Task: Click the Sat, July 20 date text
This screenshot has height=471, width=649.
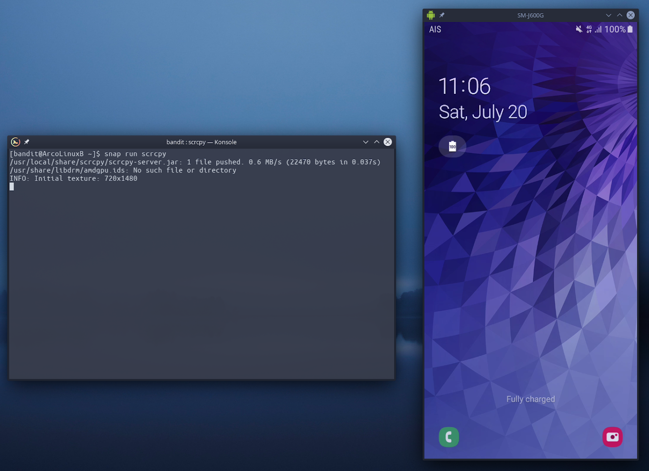Action: coord(483,112)
